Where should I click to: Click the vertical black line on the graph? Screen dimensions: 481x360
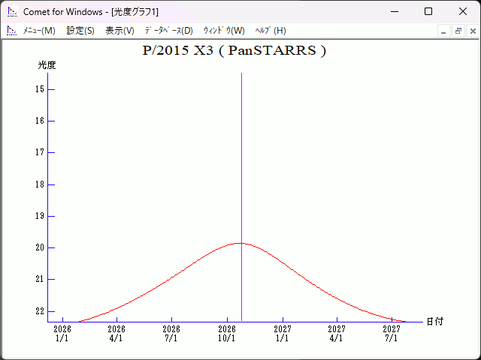pos(241,150)
